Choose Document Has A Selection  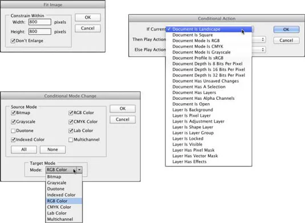[x=209, y=87]
